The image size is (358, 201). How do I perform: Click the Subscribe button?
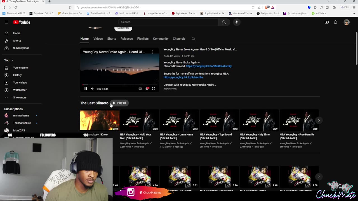point(123,28)
